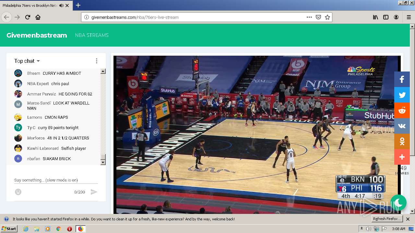Open page actions three-dot menu
This screenshot has width=415, height=233.
coord(309,17)
